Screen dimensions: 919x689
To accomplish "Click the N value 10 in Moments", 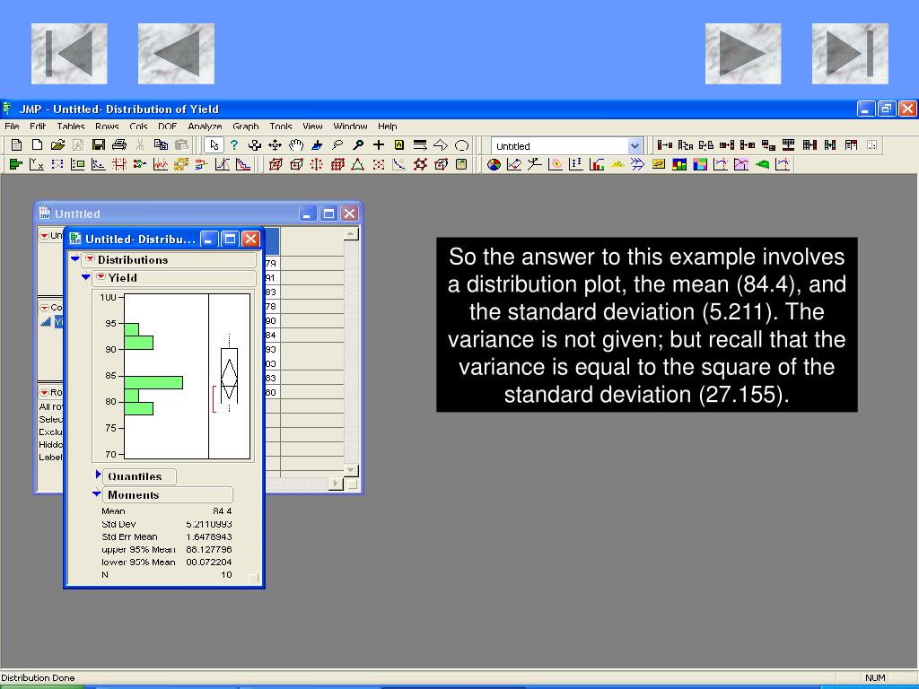I will pos(226,575).
